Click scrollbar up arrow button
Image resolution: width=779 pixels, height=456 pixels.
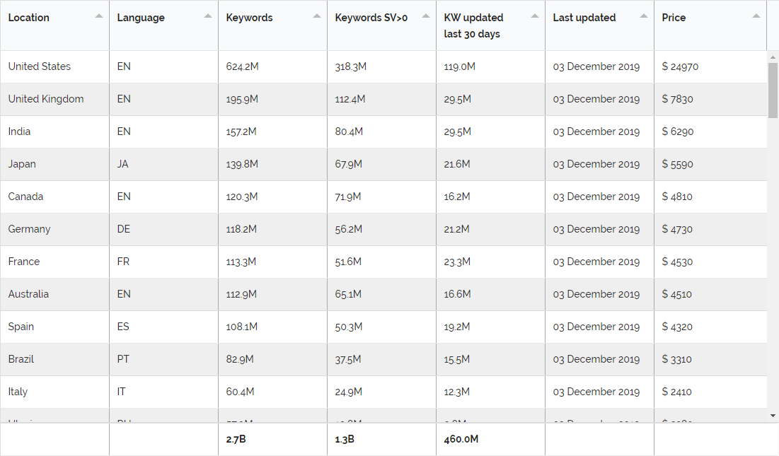[773, 57]
